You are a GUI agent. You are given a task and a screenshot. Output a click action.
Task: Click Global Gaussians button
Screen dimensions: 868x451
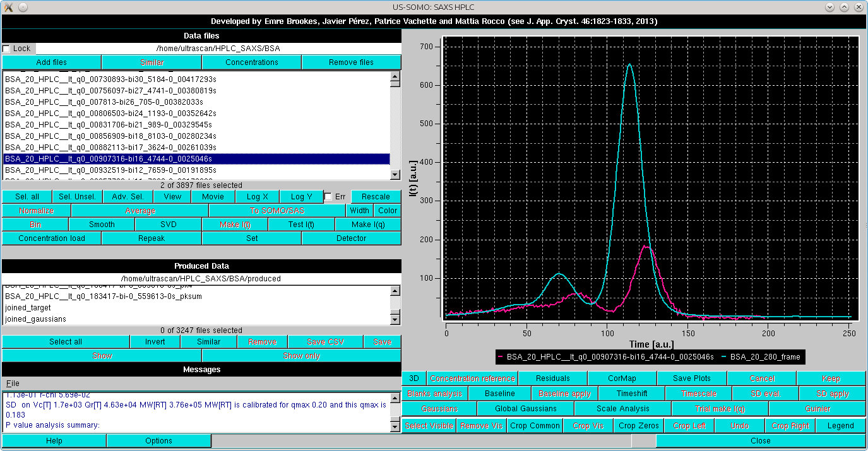[526, 409]
